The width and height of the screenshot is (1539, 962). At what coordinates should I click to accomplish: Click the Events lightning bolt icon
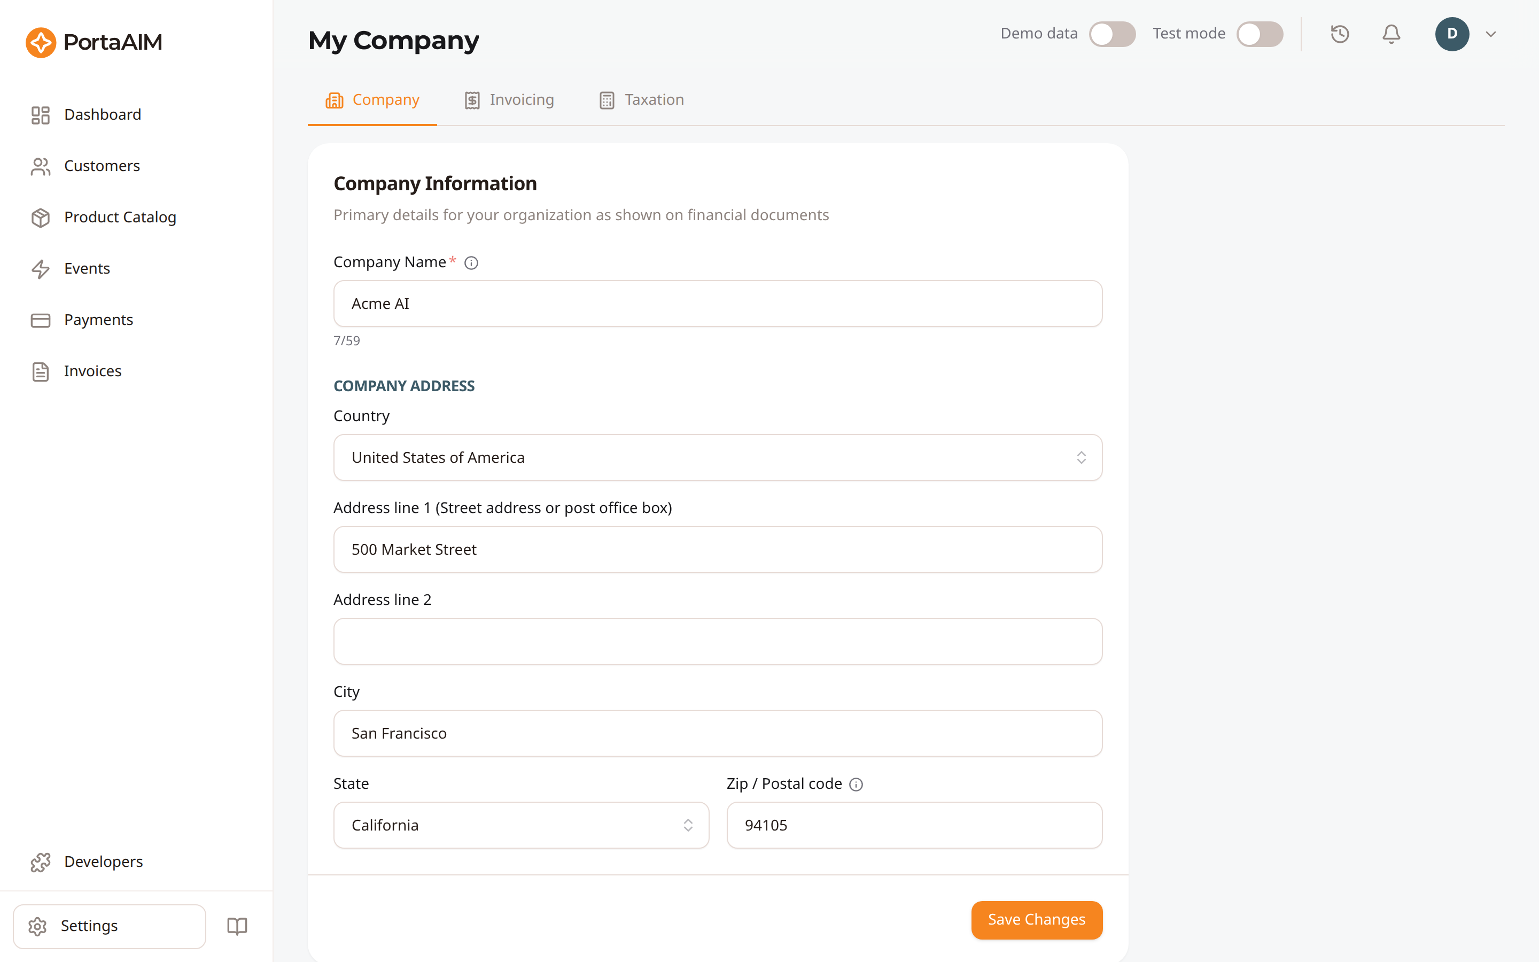click(41, 269)
